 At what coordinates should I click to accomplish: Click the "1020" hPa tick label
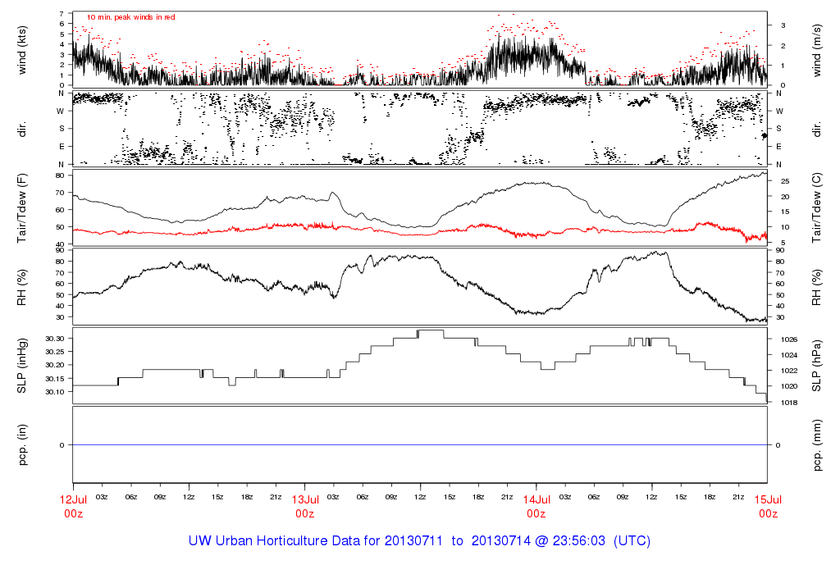coord(789,386)
